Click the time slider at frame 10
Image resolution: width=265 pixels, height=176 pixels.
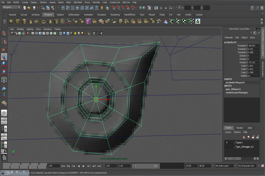click(20, 166)
